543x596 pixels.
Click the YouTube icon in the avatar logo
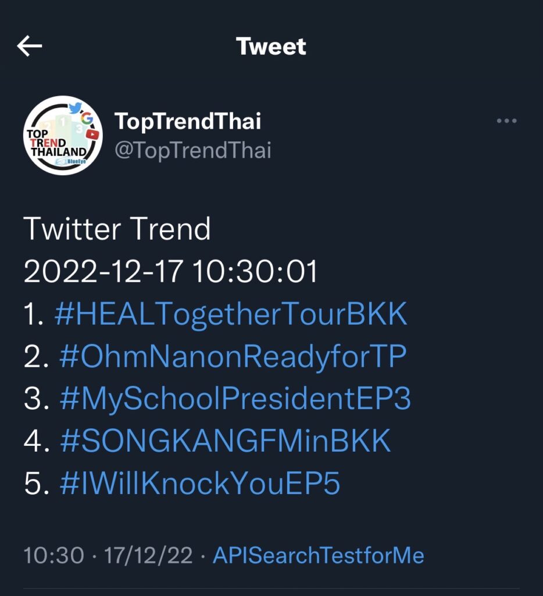tap(92, 134)
